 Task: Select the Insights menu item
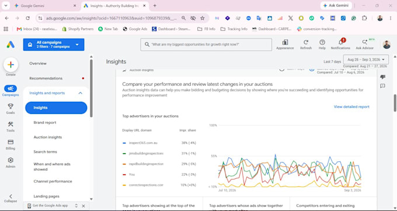tap(56, 108)
